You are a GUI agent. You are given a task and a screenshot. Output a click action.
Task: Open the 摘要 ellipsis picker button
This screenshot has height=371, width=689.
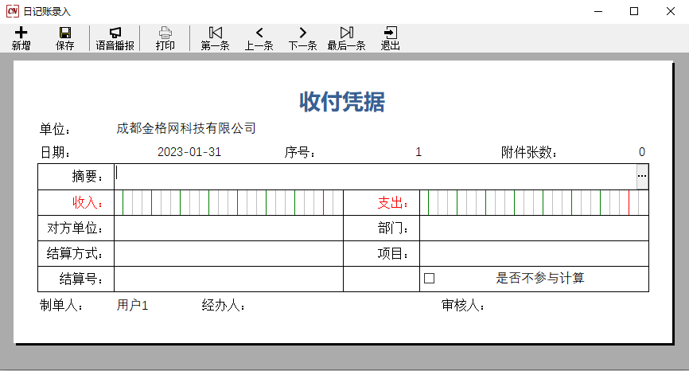point(642,176)
